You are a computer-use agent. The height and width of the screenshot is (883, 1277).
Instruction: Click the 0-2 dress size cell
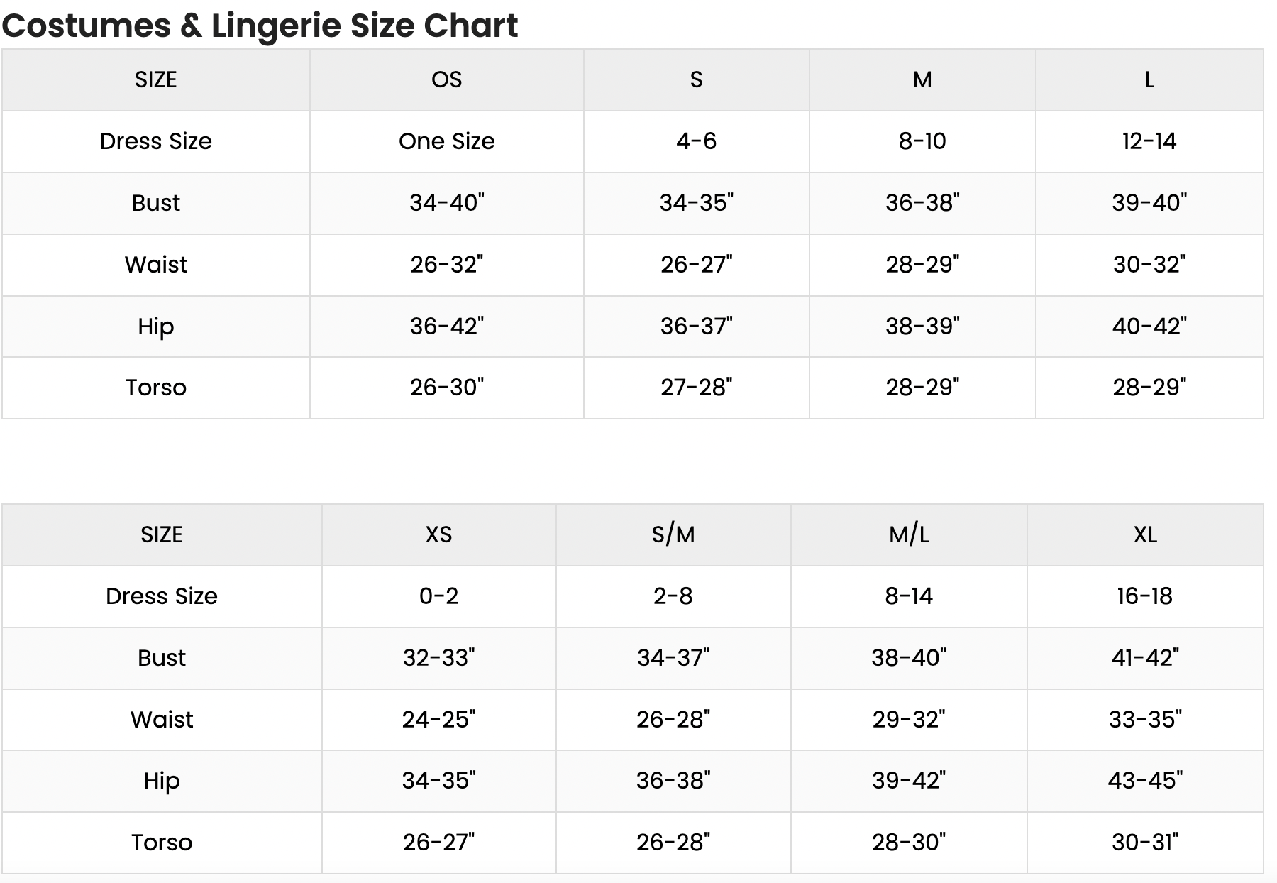(x=438, y=596)
